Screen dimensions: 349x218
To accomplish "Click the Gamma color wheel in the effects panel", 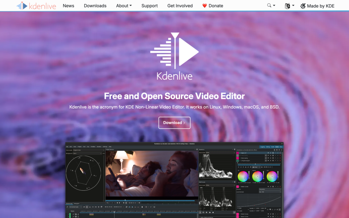I will [x=258, y=177].
